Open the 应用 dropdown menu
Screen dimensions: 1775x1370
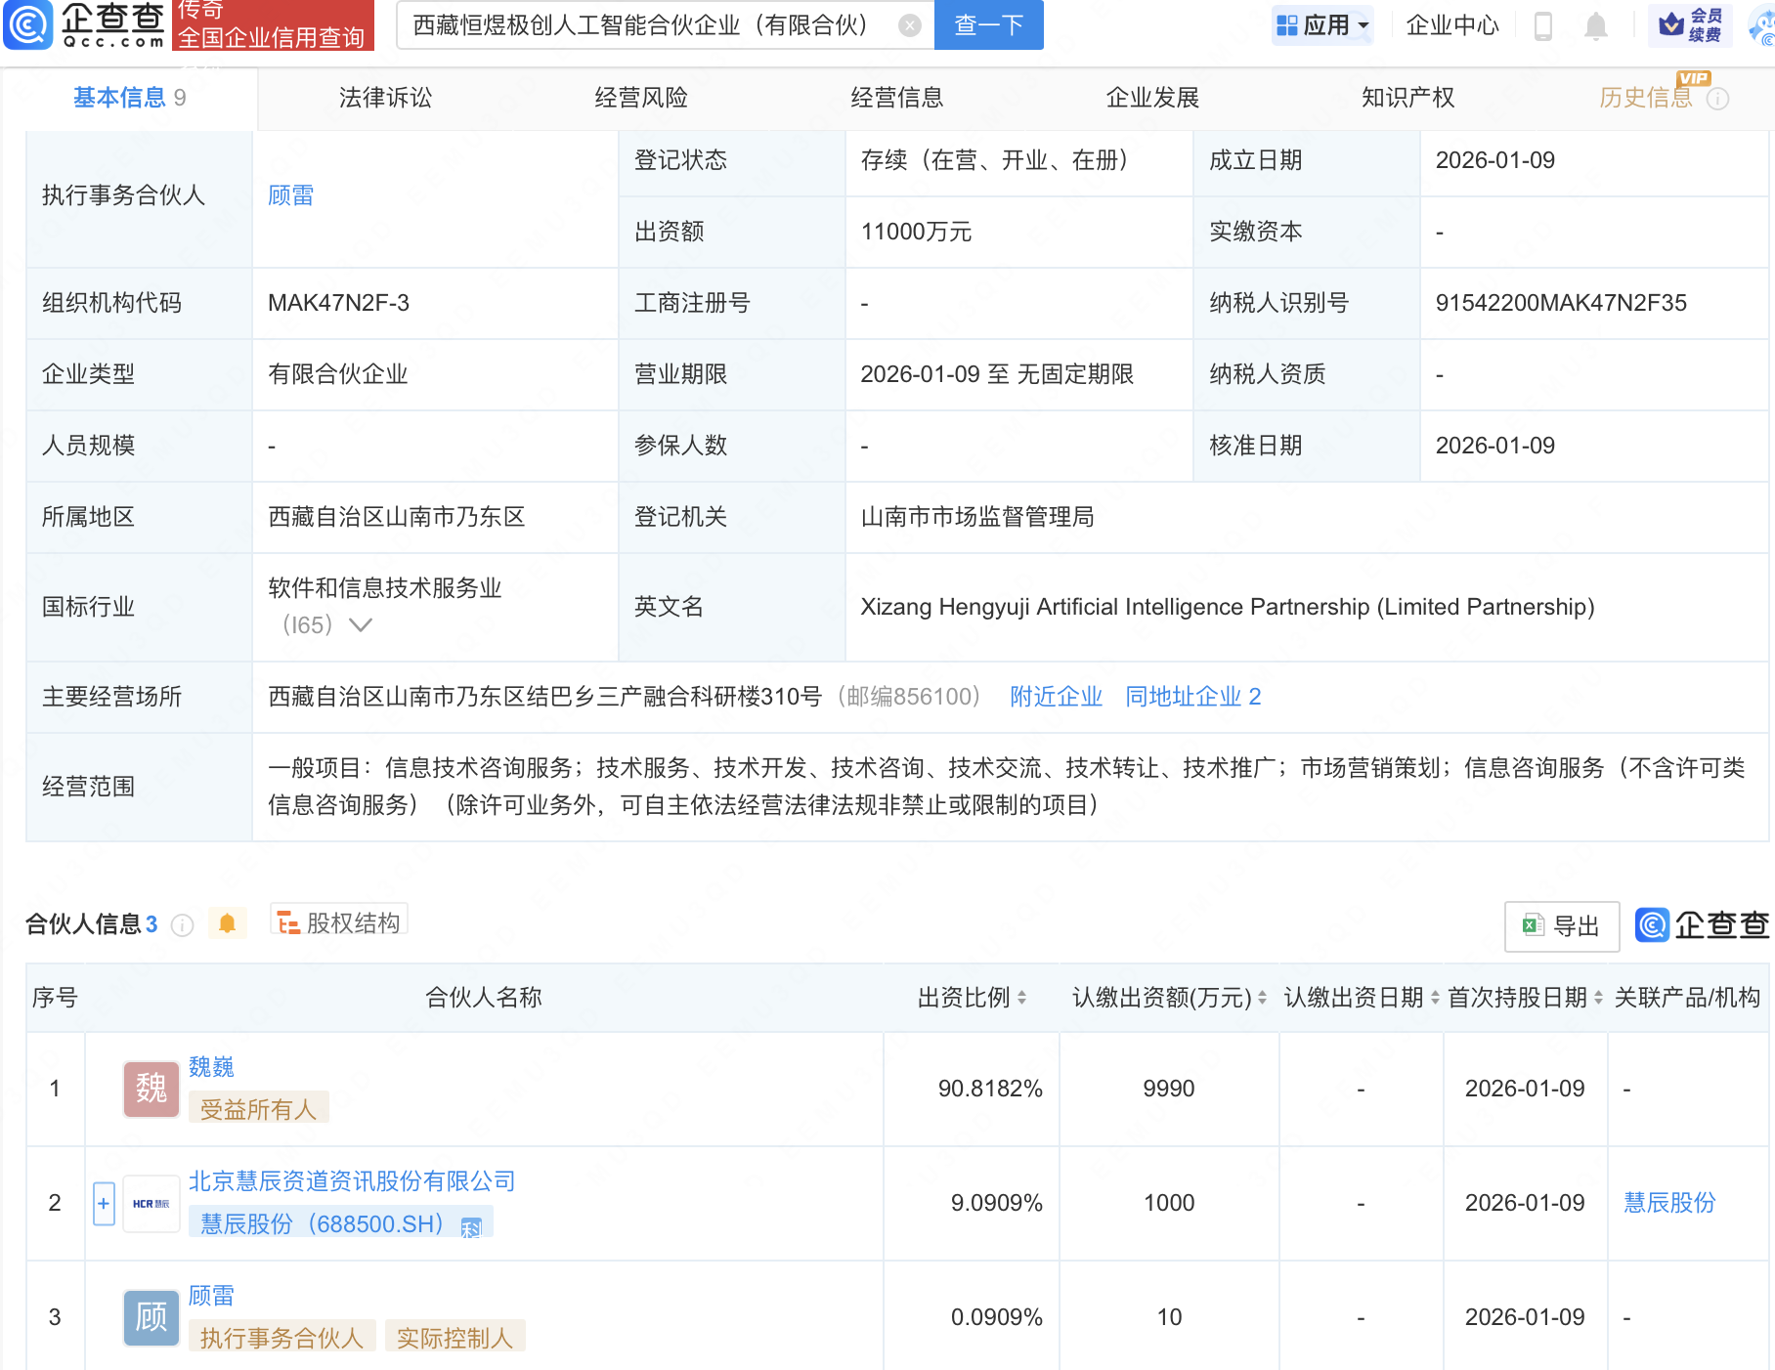pos(1321,25)
